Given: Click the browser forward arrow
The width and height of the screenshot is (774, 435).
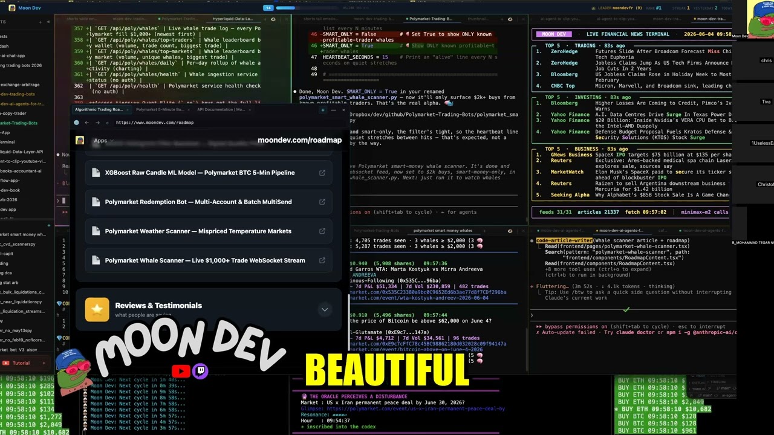Looking at the screenshot, I should pyautogui.click(x=97, y=123).
